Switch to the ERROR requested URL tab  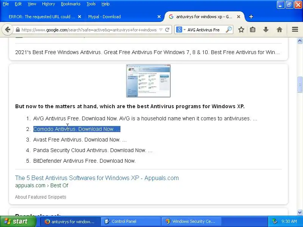click(42, 17)
